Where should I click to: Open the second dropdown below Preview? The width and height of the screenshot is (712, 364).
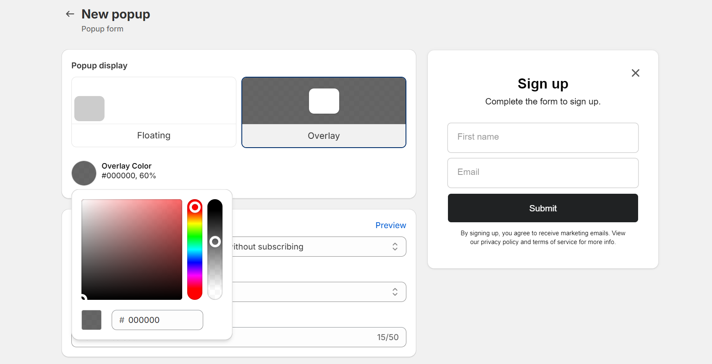click(x=319, y=292)
